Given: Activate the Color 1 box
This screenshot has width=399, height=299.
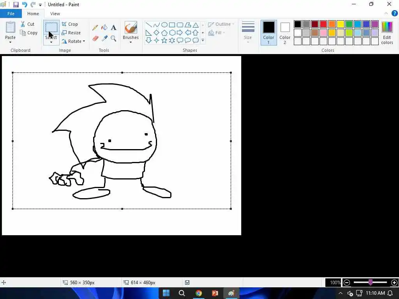Looking at the screenshot, I should (269, 33).
